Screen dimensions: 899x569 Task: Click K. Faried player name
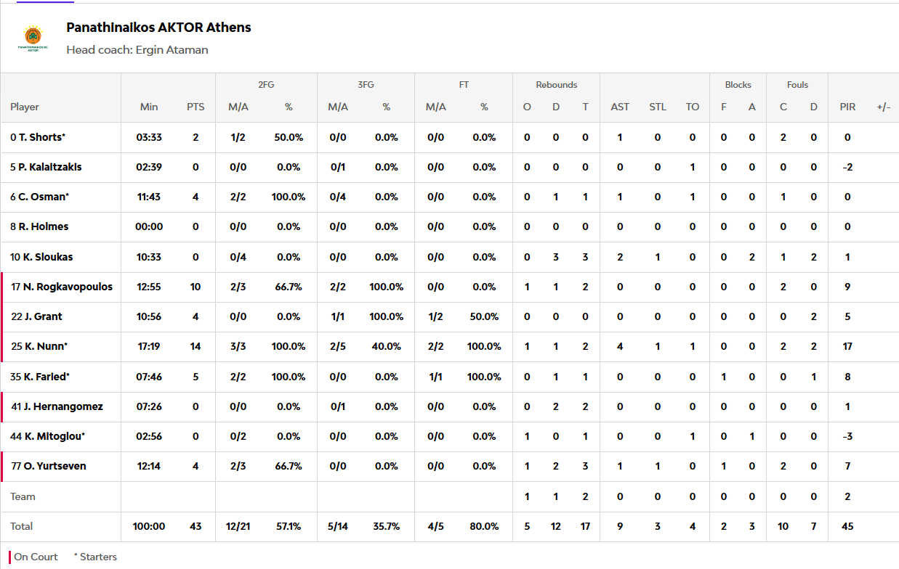click(x=44, y=377)
